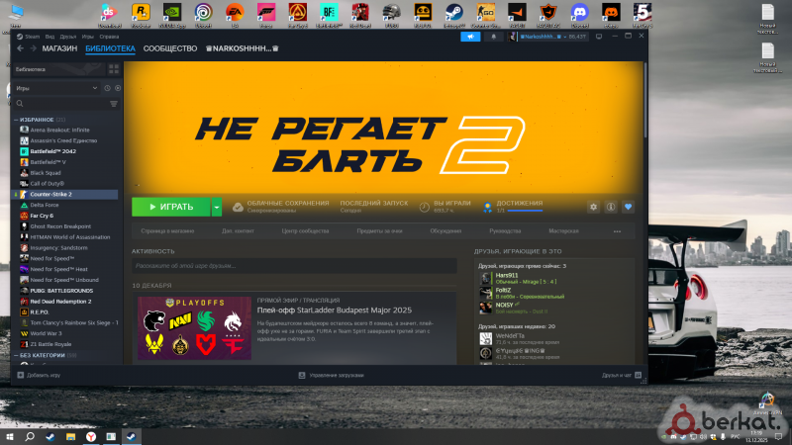The image size is (792, 445).
Task: Open game settings gear icon
Action: click(593, 207)
